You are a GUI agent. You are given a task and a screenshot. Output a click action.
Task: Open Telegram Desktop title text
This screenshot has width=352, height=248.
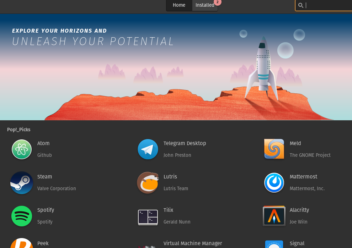pyautogui.click(x=185, y=143)
